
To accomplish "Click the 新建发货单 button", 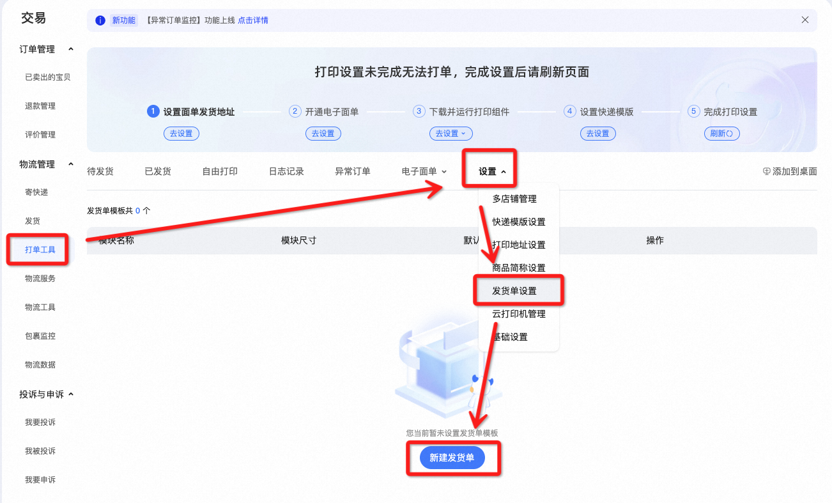I will coord(452,458).
